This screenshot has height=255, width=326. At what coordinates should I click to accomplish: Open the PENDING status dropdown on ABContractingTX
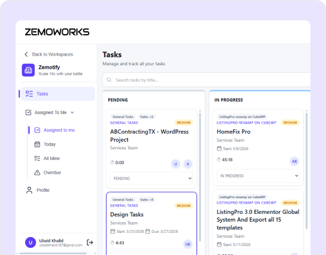152,178
